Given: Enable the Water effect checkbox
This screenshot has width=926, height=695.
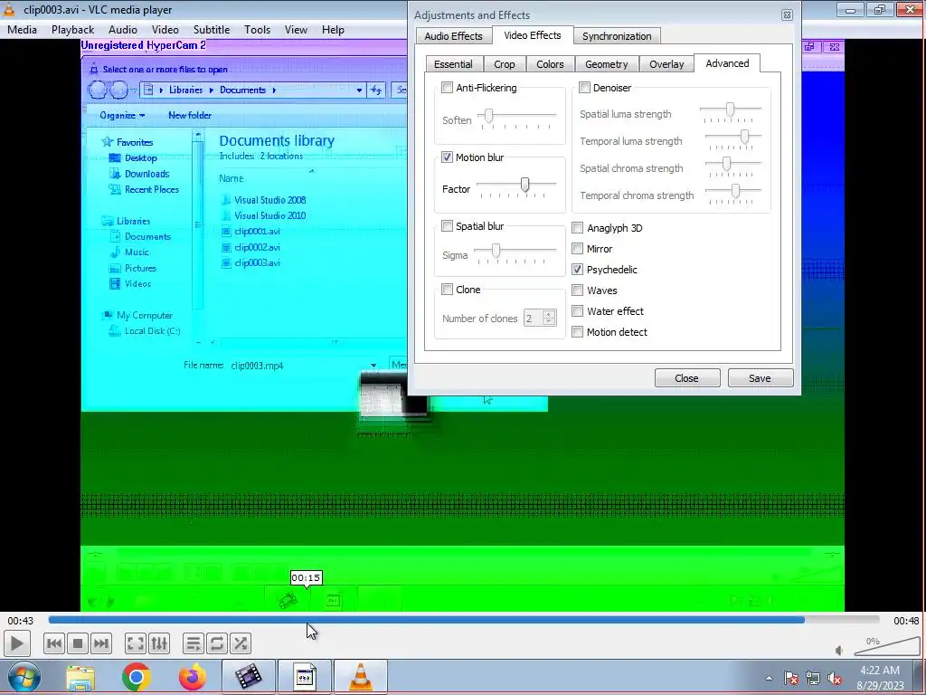Looking at the screenshot, I should pyautogui.click(x=578, y=311).
